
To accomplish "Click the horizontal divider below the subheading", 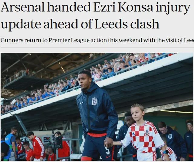I will pos(97,48).
